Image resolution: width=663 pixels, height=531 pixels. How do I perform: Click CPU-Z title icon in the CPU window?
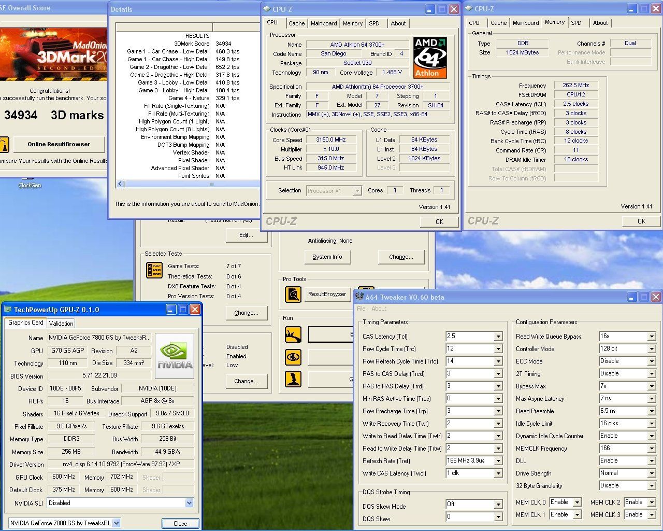(x=267, y=9)
